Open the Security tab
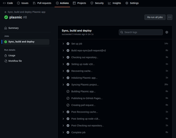The height and width of the screenshot is (138, 176). coord(97,3)
